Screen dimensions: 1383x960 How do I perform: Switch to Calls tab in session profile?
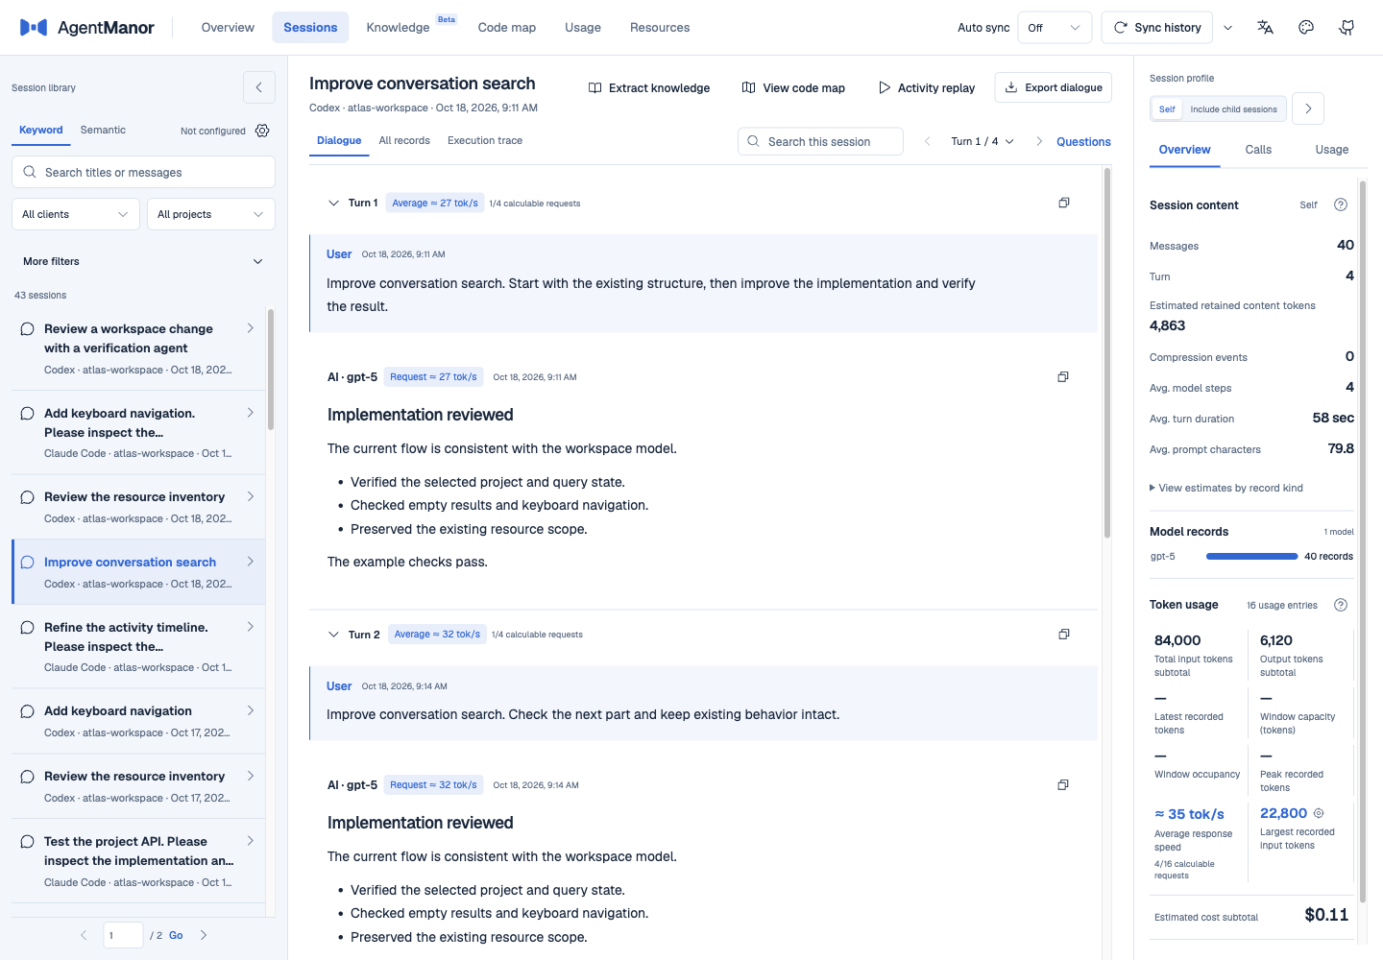tap(1258, 150)
